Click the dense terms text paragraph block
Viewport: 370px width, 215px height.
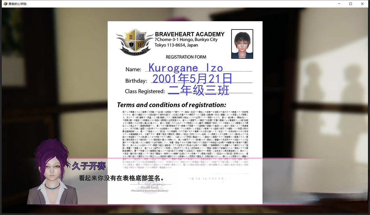tap(185, 133)
